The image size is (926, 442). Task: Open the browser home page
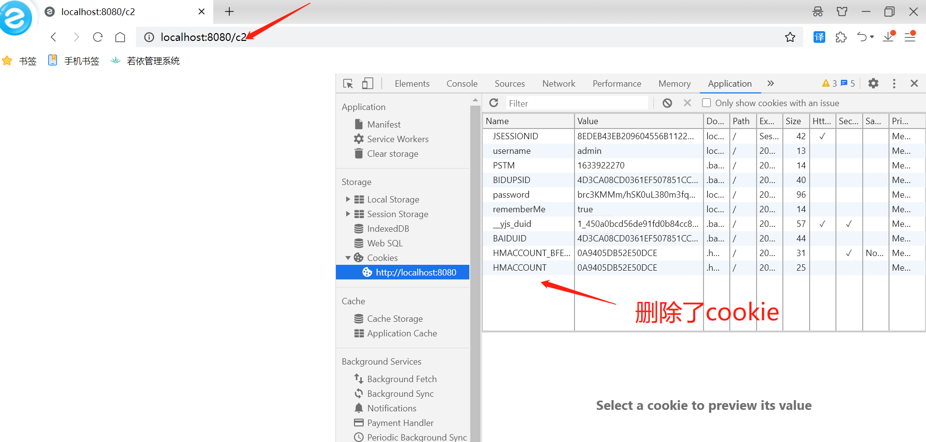point(120,37)
